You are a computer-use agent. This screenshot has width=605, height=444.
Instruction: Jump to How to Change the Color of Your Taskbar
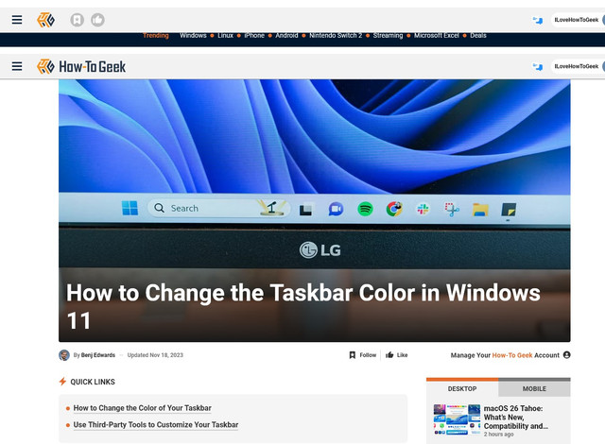click(x=143, y=408)
